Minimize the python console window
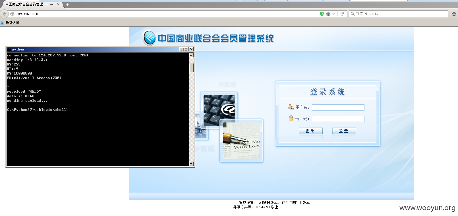The image size is (458, 216). (x=181, y=49)
